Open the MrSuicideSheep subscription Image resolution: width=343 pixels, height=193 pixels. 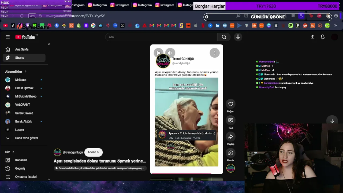(24, 96)
